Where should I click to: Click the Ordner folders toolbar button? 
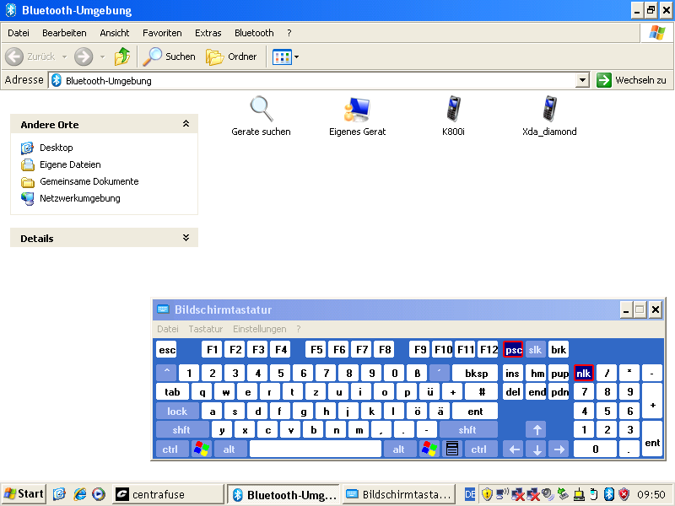click(x=232, y=57)
